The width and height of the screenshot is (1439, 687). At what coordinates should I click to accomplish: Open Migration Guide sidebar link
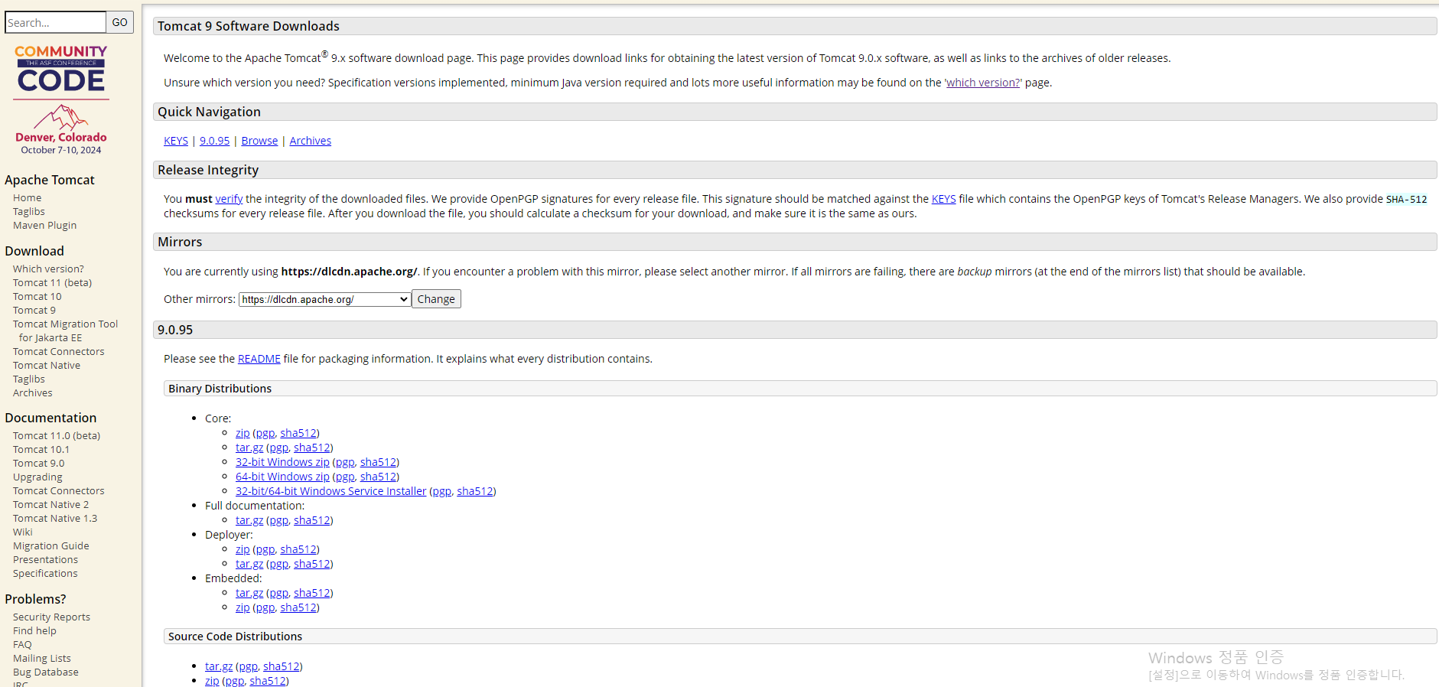coord(51,545)
